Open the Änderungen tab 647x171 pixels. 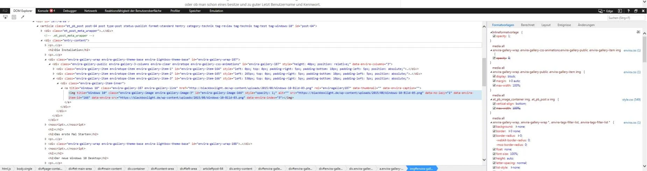pos(586,25)
